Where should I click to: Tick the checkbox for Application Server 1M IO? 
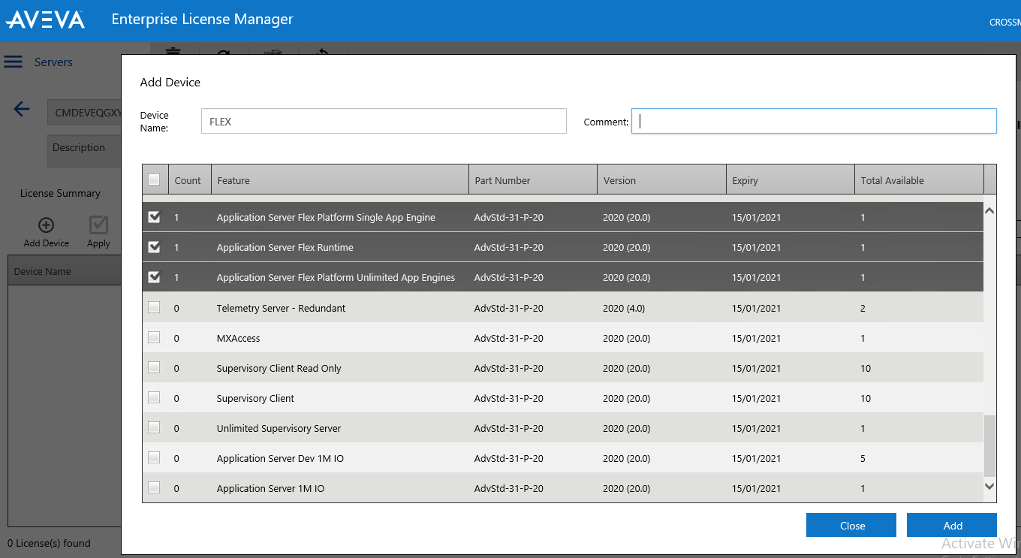pyautogui.click(x=154, y=487)
